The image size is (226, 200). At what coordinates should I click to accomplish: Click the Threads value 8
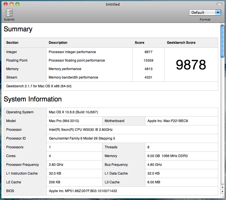point(148,147)
